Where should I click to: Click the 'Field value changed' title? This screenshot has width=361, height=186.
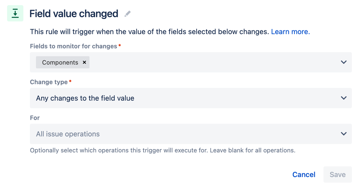point(74,14)
